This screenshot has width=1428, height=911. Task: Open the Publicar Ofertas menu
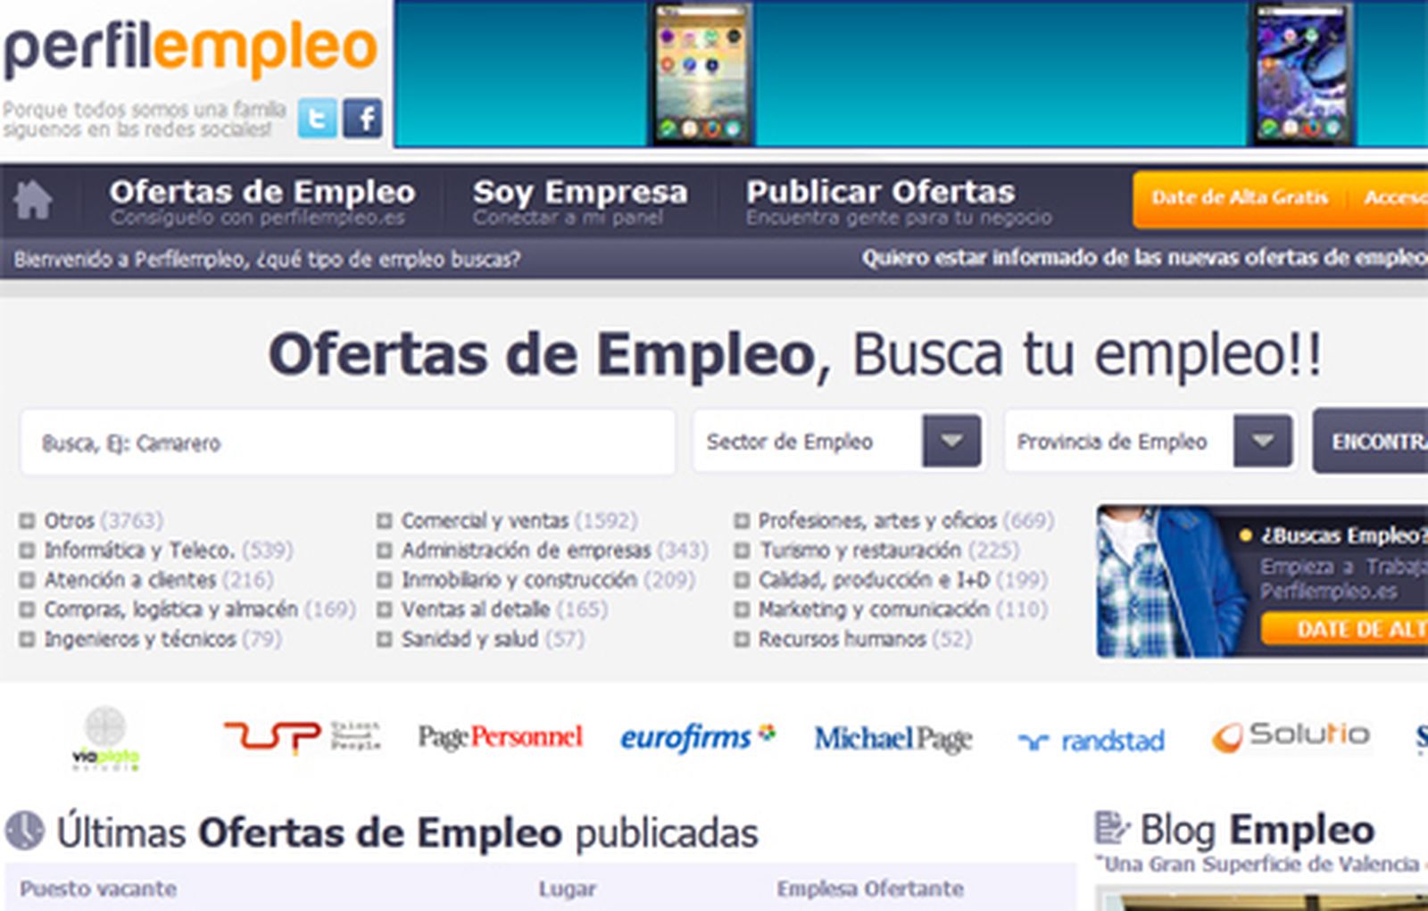click(x=899, y=202)
